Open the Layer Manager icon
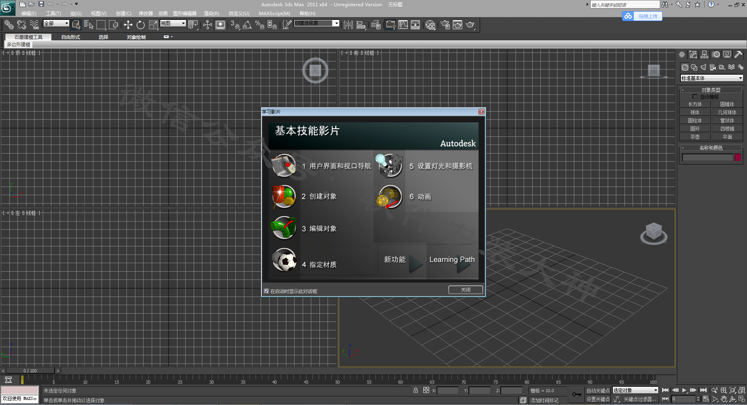This screenshot has width=747, height=405. point(375,25)
